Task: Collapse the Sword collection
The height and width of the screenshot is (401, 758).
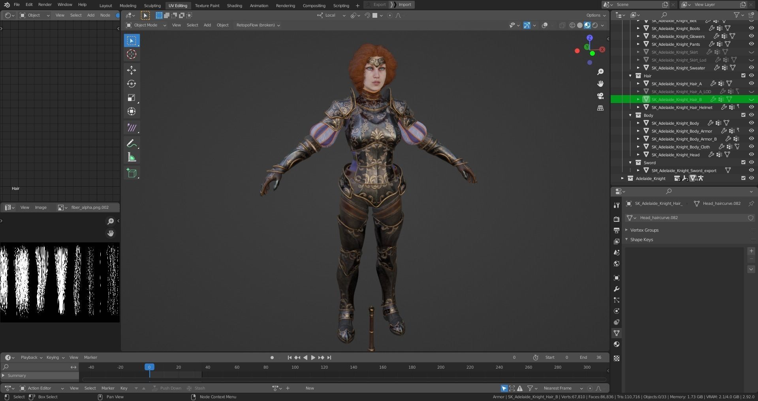Action: point(630,163)
